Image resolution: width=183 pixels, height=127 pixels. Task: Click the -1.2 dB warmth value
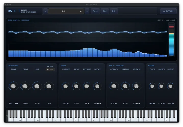click(162, 103)
